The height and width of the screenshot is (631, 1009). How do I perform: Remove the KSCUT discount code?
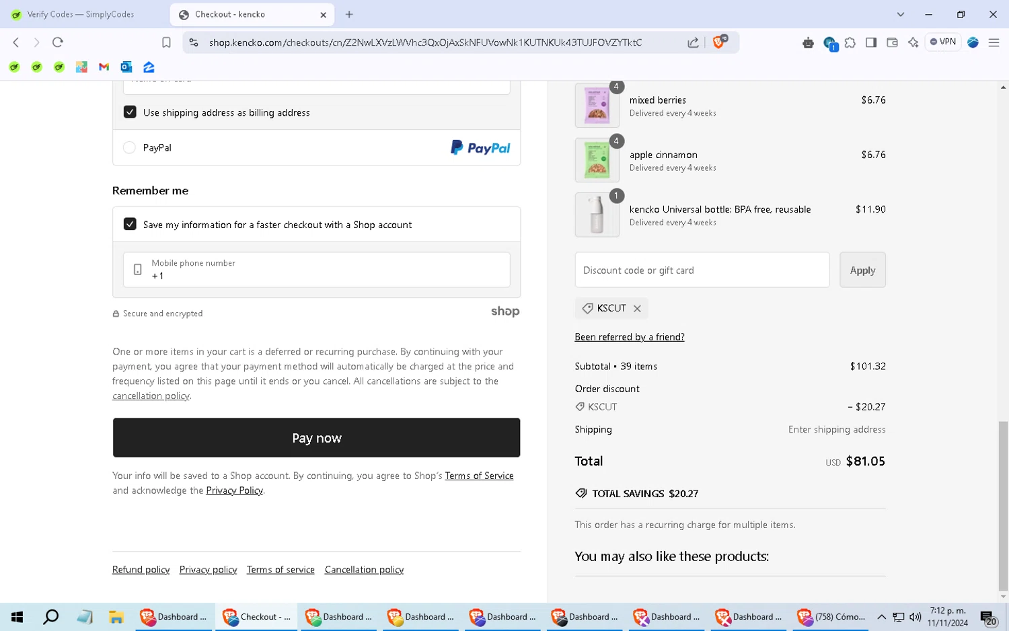tap(637, 308)
